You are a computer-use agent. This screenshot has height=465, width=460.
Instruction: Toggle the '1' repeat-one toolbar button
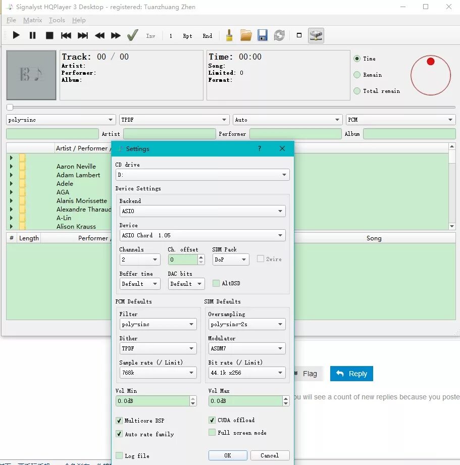(x=171, y=36)
